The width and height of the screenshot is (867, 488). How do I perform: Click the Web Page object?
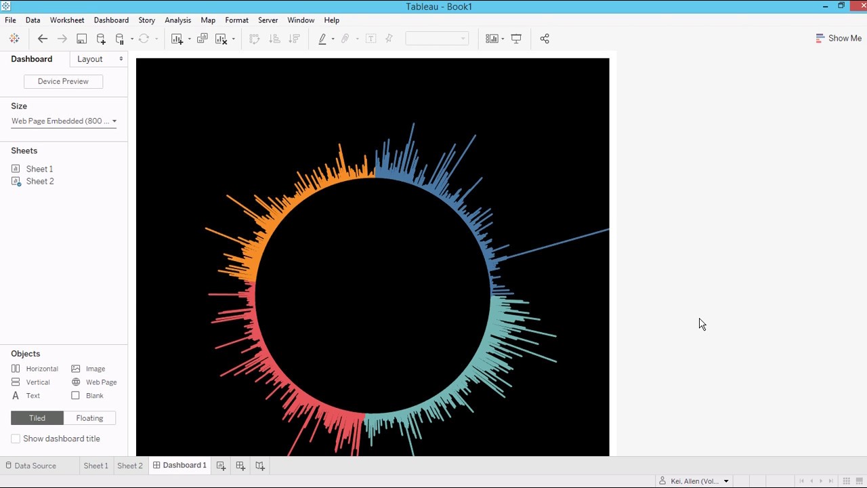(94, 382)
